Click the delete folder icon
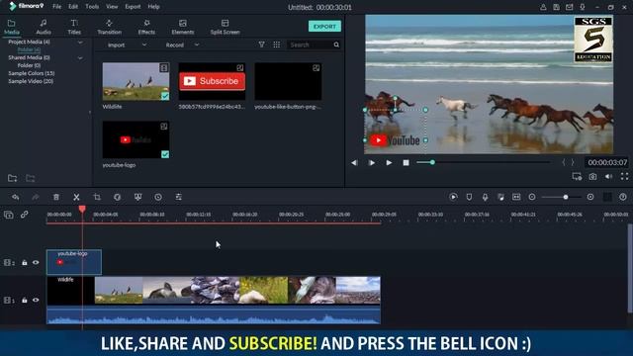633x356 pixels. coord(31,178)
